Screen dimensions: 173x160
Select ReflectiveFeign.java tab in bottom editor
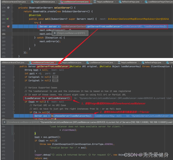153,62
